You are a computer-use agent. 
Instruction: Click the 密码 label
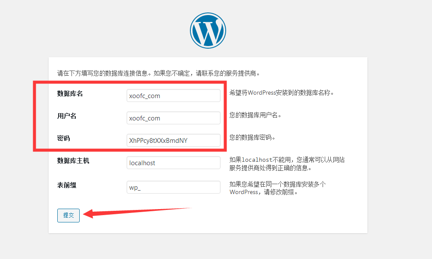63,138
